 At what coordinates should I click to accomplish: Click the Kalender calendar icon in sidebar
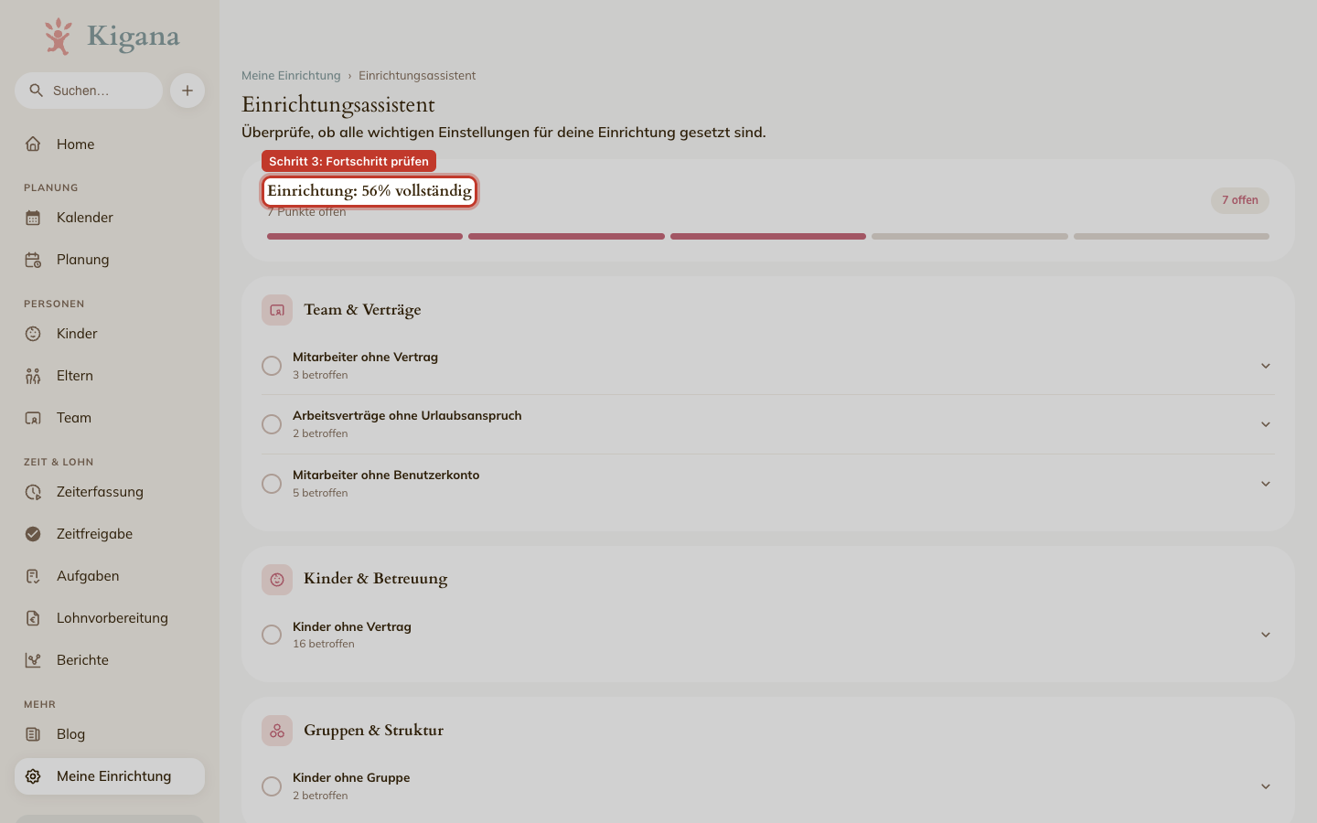click(x=33, y=218)
